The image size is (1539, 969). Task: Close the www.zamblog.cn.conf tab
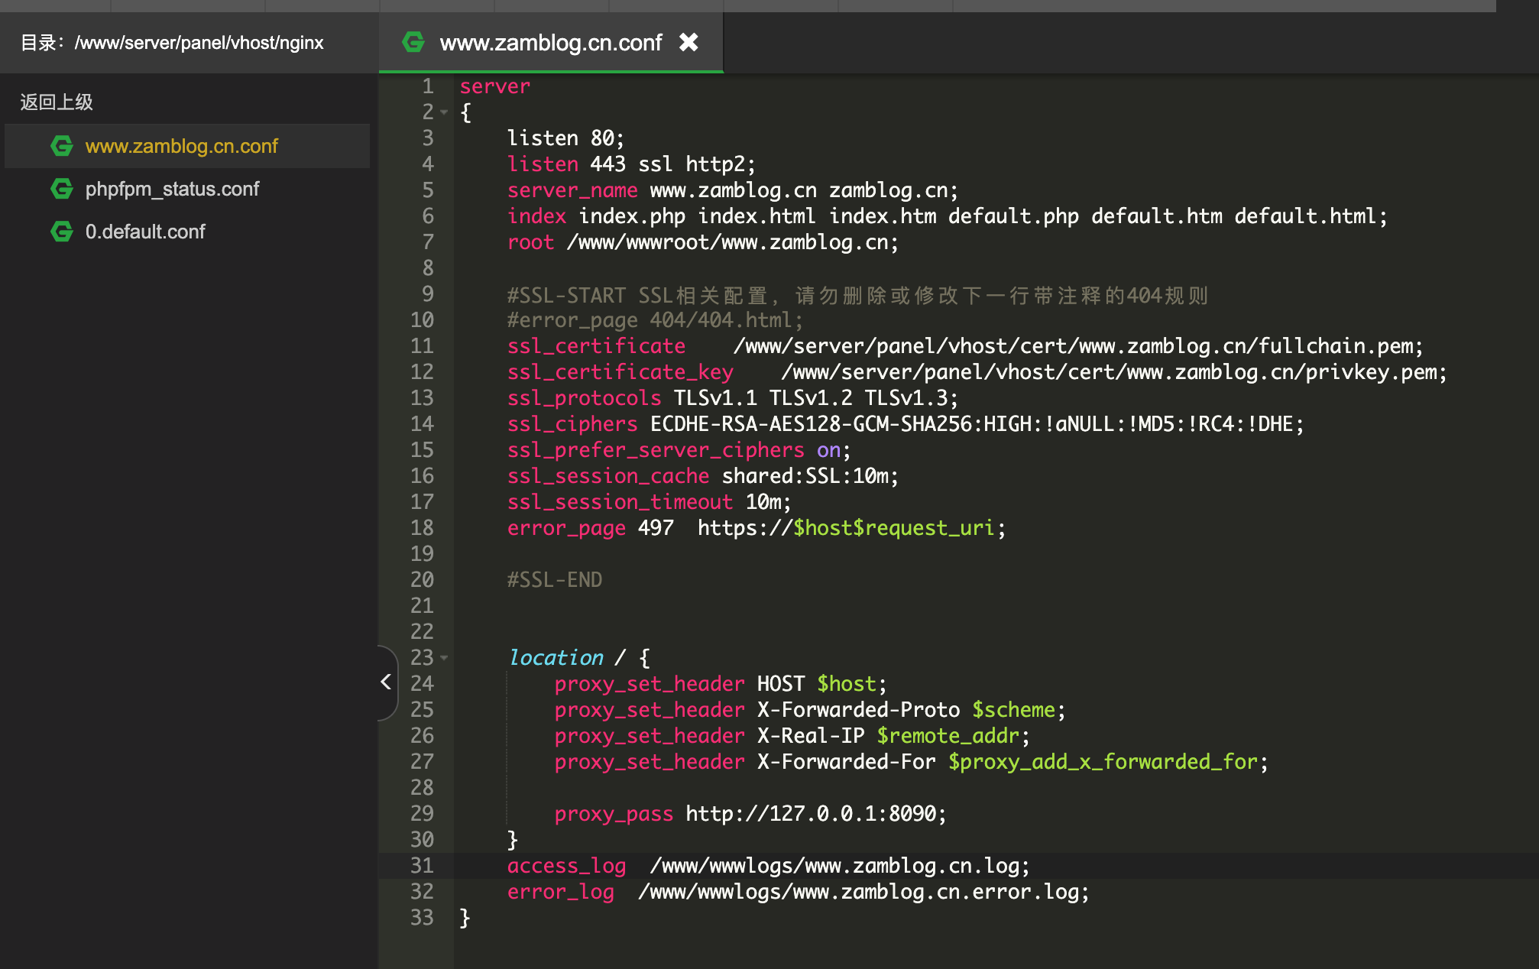(688, 42)
